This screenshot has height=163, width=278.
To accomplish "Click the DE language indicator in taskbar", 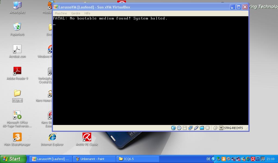I will pyautogui.click(x=208, y=159).
